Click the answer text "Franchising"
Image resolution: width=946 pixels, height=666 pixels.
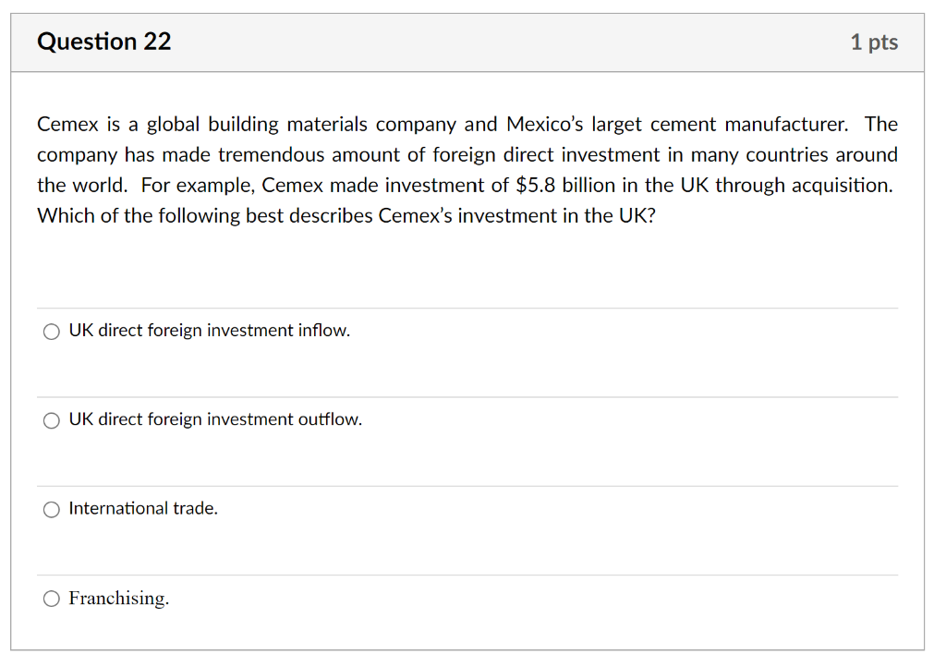coord(118,598)
